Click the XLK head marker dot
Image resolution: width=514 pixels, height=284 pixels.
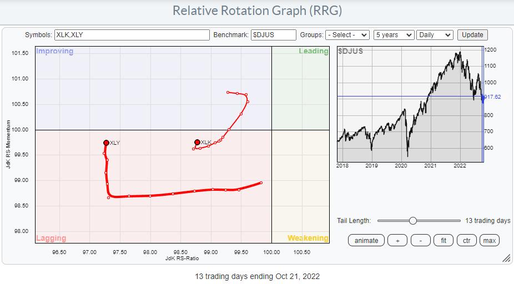197,142
